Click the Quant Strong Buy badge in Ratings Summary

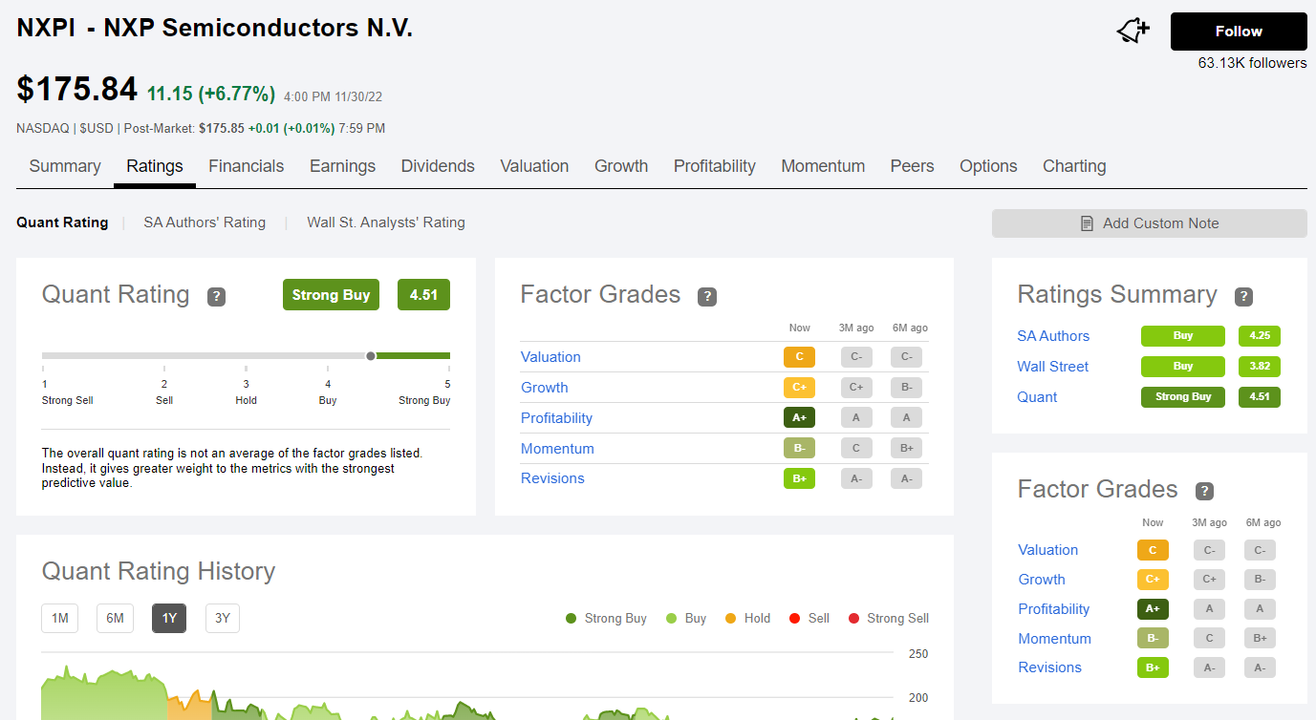[x=1183, y=397]
